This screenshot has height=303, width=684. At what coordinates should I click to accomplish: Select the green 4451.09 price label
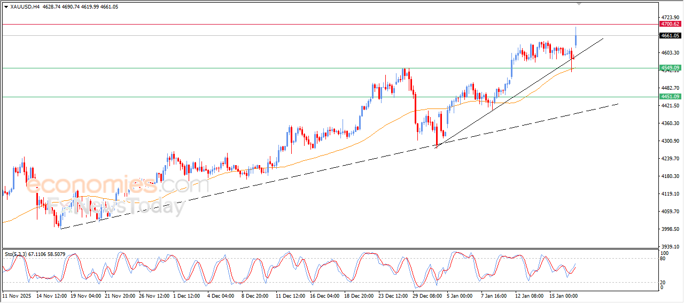coord(670,97)
